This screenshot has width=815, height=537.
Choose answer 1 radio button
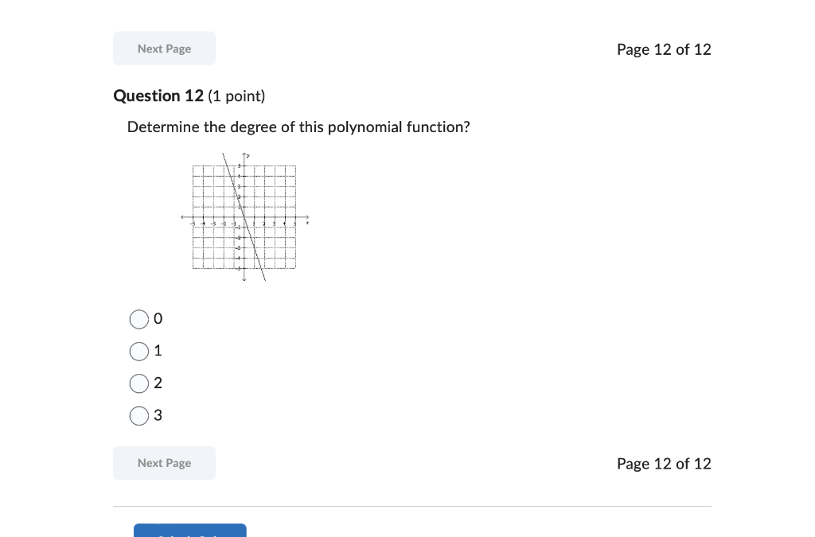click(x=138, y=352)
